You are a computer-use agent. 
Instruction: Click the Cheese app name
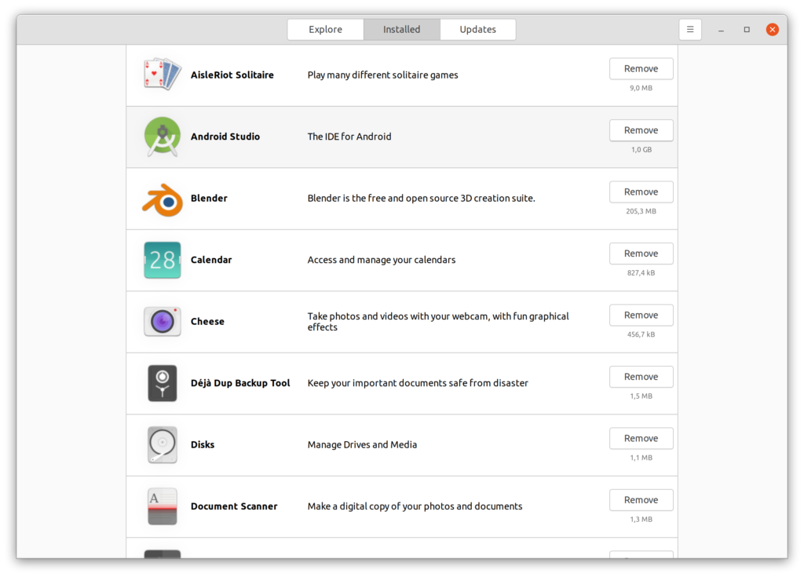(x=207, y=322)
